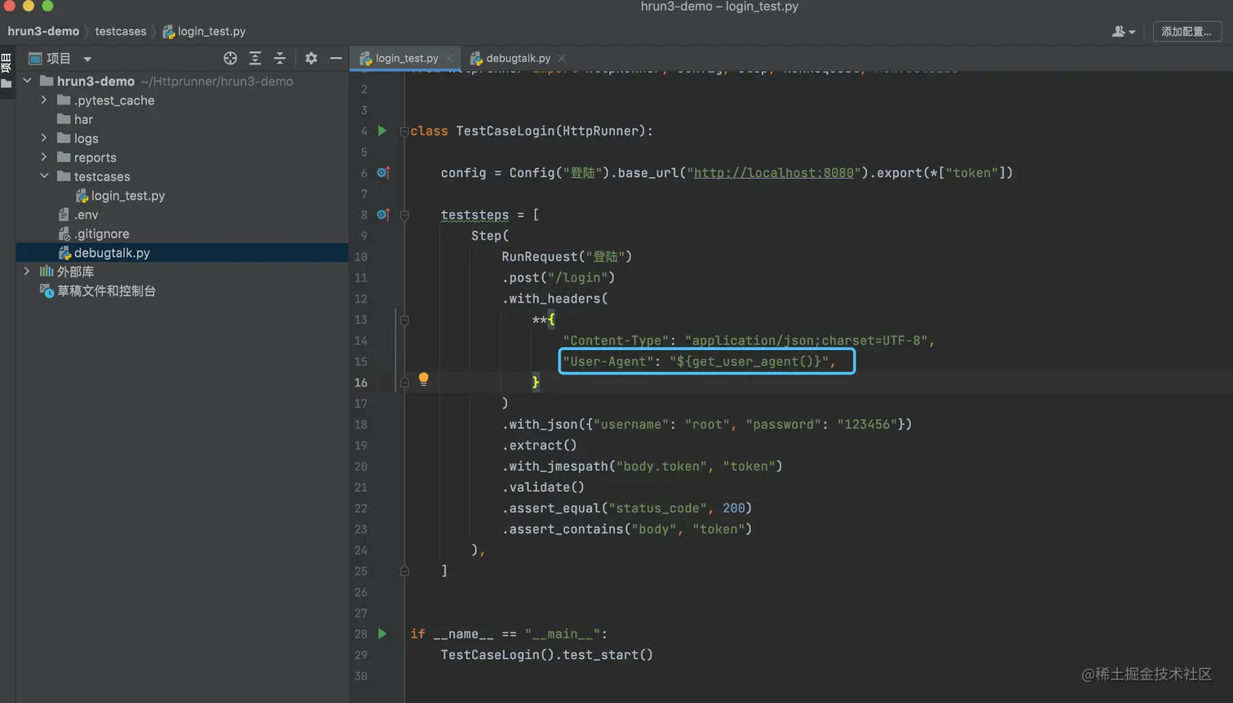Click the User-Agent header line in code

coord(699,361)
